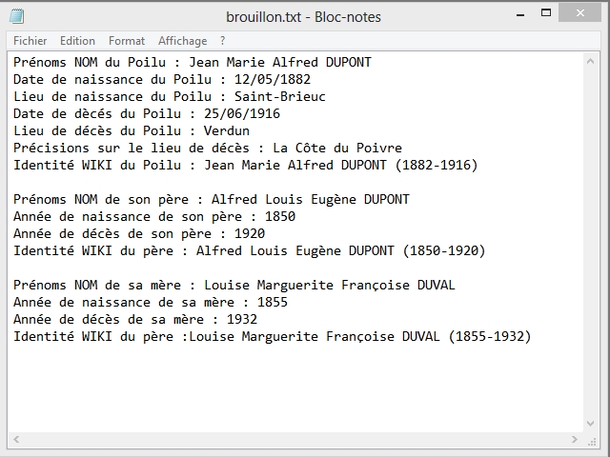Viewport: 610px width, 457px height.
Task: Click the mother's birth year 1855
Action: click(273, 303)
